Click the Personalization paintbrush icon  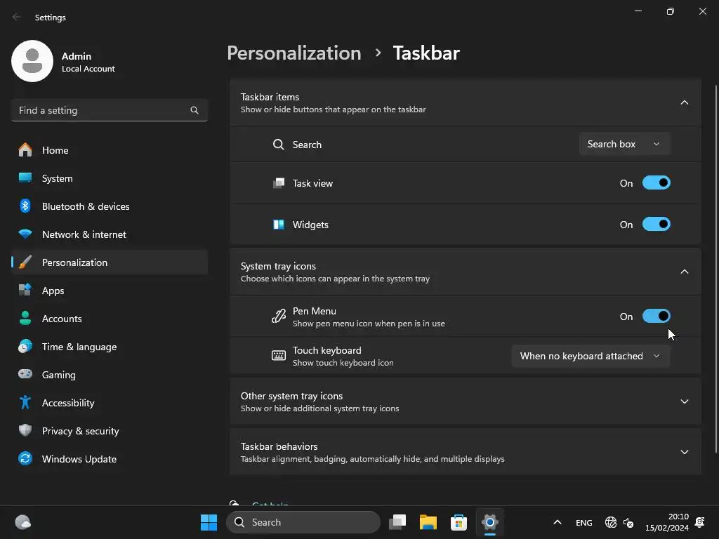click(25, 262)
